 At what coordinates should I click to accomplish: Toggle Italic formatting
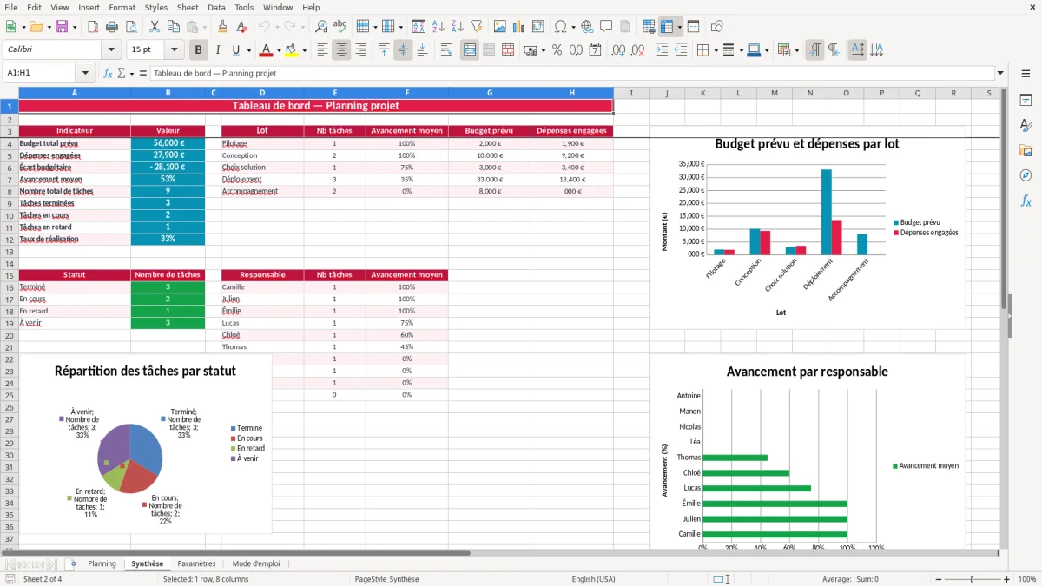pyautogui.click(x=218, y=50)
